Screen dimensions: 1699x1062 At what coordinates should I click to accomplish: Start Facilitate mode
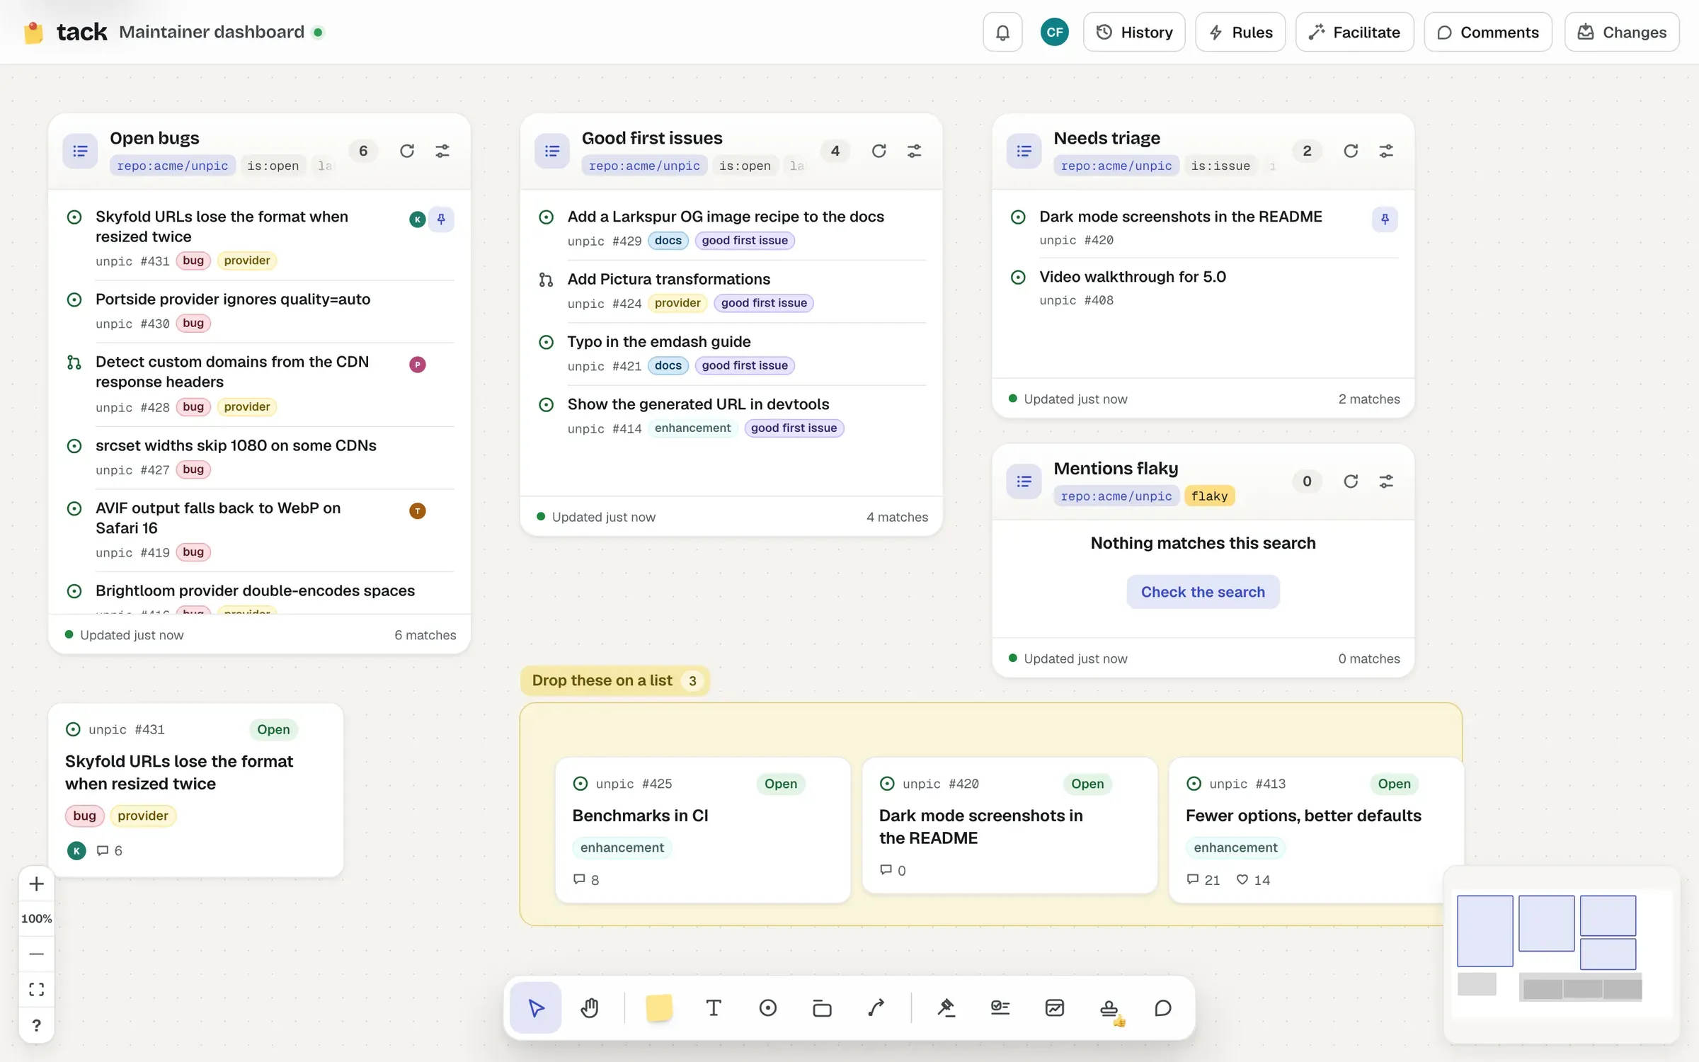coord(1354,32)
